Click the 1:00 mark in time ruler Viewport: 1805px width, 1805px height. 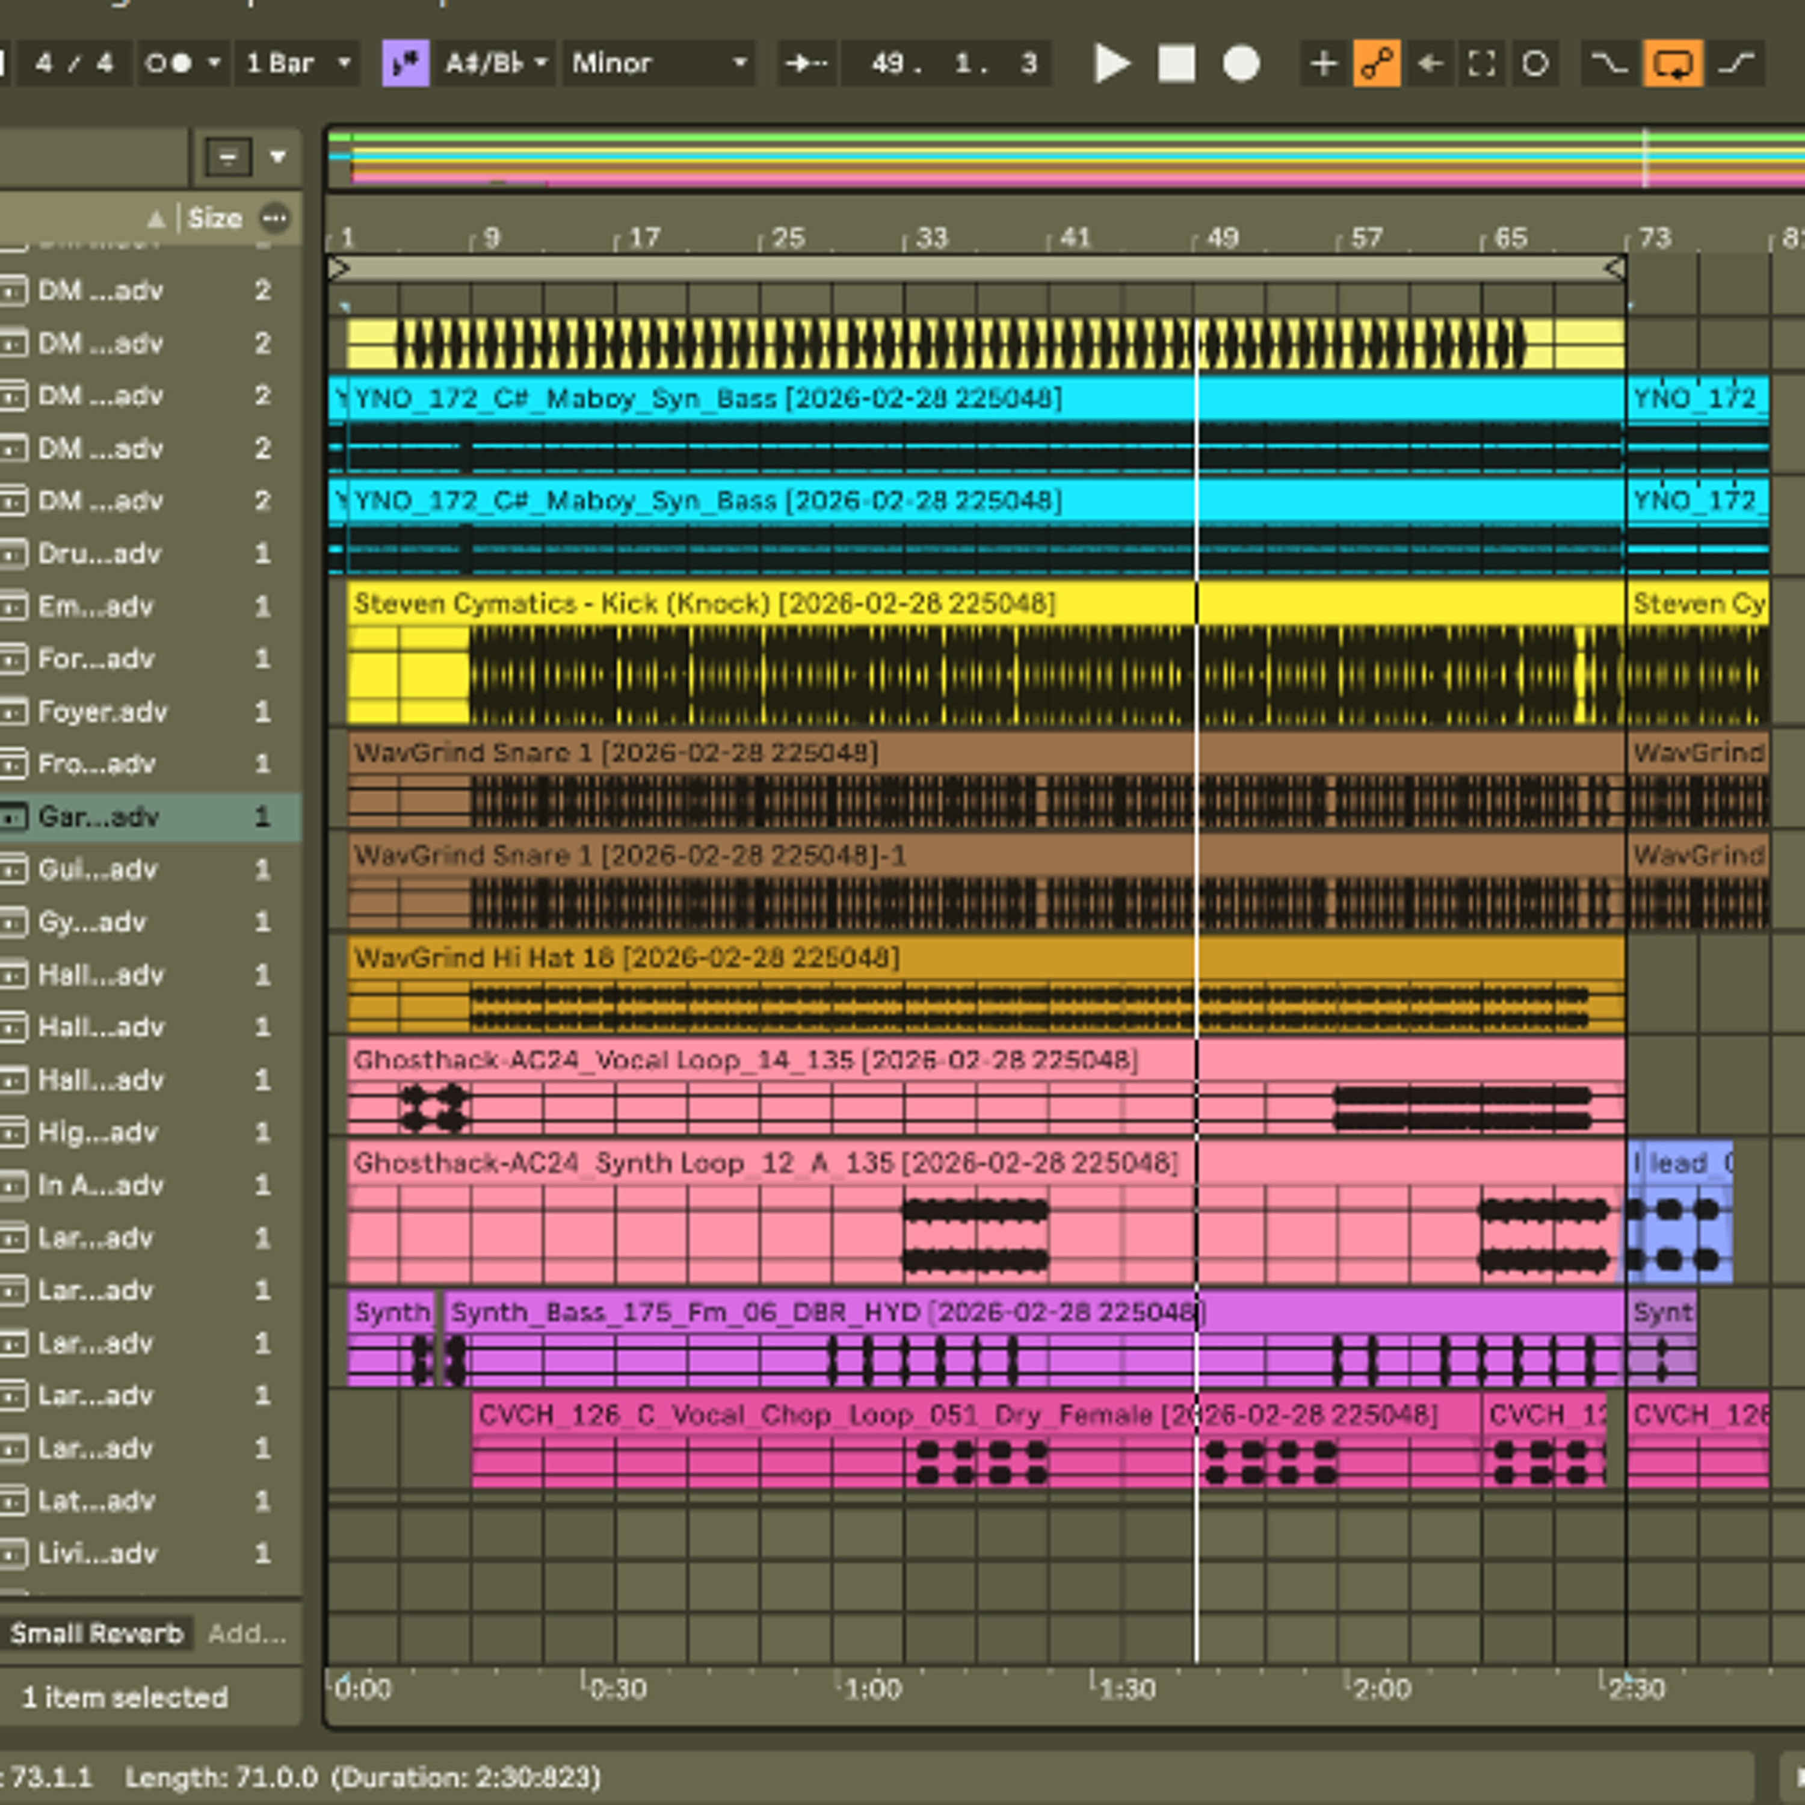[x=872, y=1689]
